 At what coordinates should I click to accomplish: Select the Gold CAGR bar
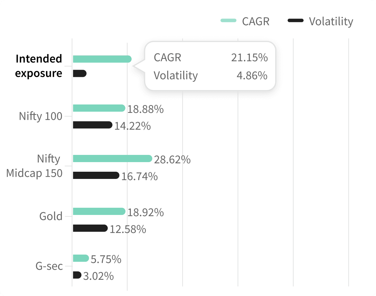click(x=99, y=211)
